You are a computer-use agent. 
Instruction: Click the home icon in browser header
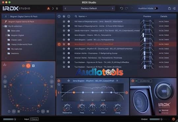click(x=6, y=16)
